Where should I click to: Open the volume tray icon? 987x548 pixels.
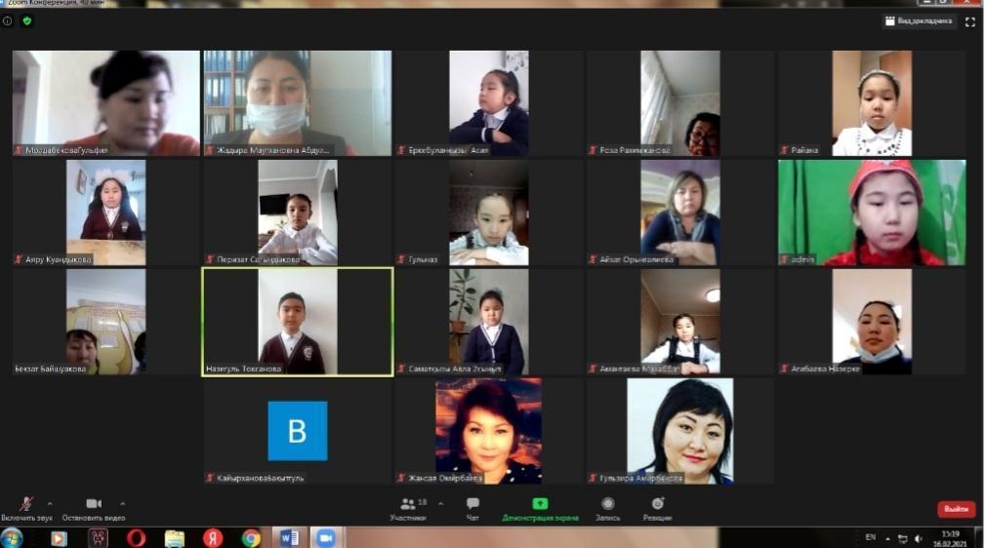coord(919,538)
